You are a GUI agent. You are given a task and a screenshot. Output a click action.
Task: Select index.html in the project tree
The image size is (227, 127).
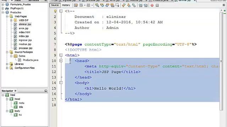pos(24,32)
